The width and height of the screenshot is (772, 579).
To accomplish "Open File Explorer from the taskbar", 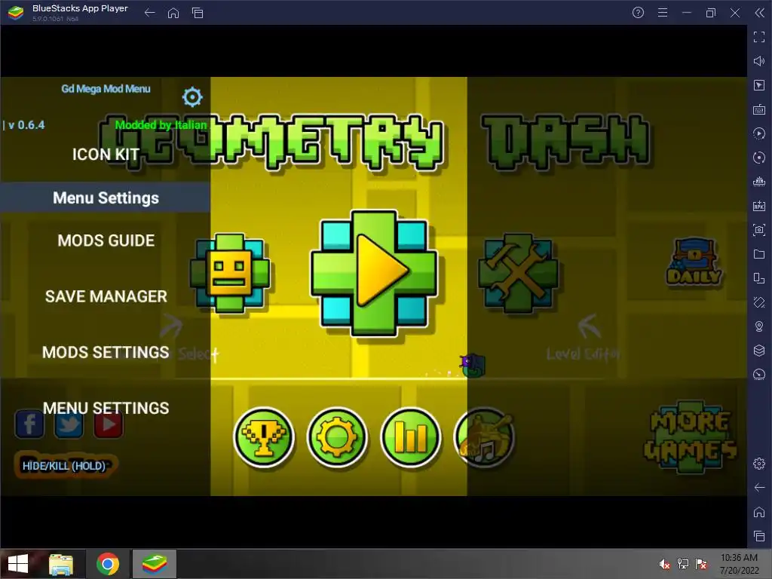I will 62,564.
